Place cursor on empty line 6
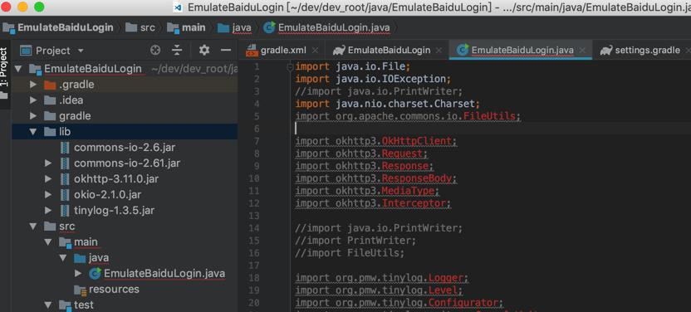 tap(491, 129)
